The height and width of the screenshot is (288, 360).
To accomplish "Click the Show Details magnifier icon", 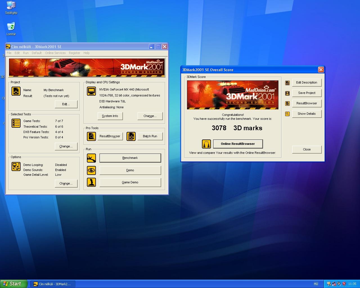I will click(287, 114).
